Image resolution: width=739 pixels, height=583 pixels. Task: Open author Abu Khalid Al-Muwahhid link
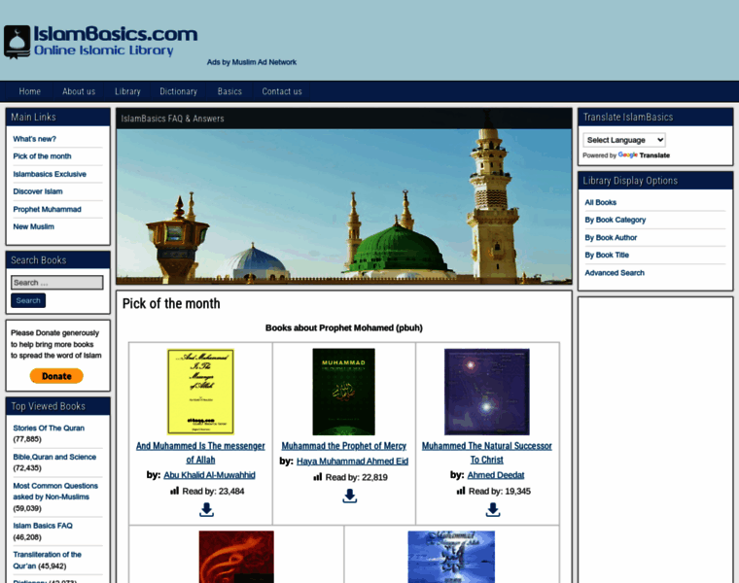[x=209, y=475]
